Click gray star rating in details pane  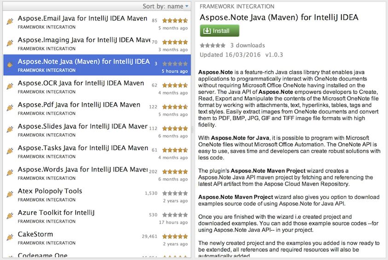click(x=213, y=45)
